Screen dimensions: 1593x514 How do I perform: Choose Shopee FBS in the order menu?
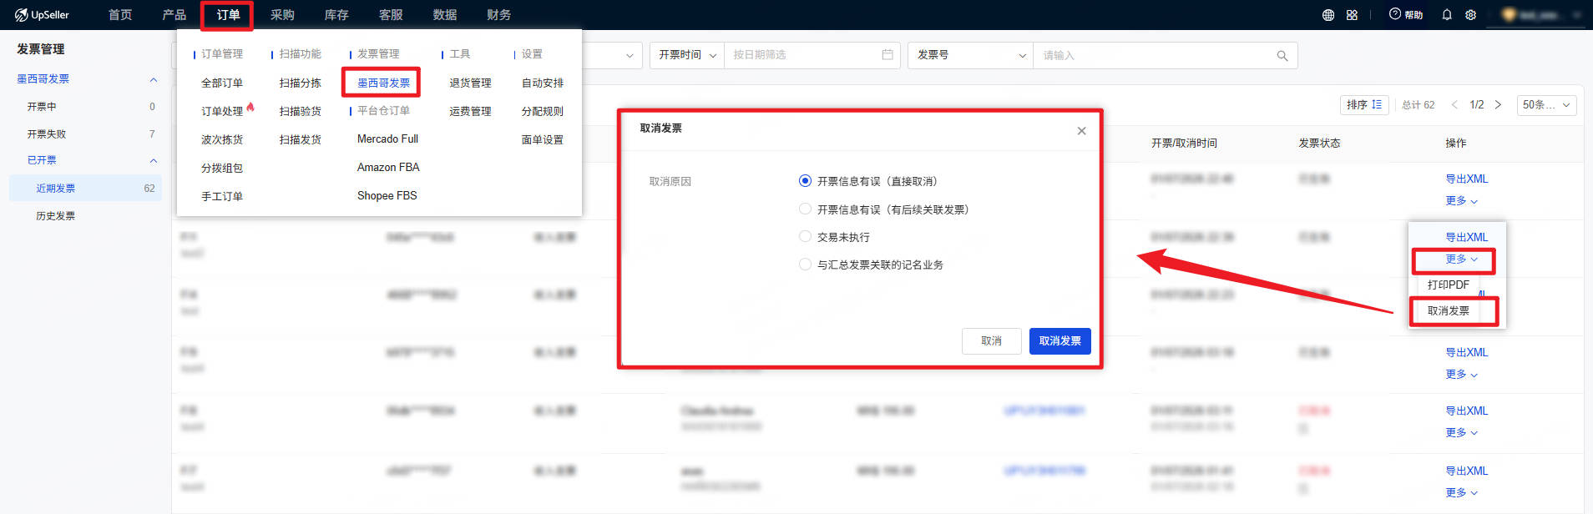387,195
